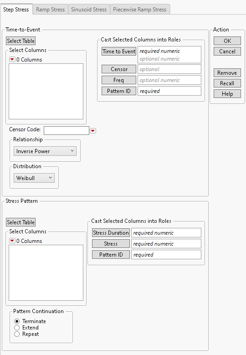Screen dimensions: 246x355
Task: Open the Inverse Power relationship dropdown
Action: tap(45, 151)
